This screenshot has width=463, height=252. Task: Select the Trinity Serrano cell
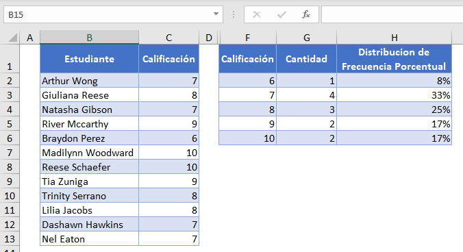point(90,196)
